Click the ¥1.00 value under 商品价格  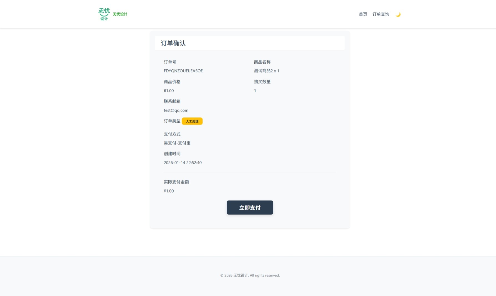[x=169, y=91]
